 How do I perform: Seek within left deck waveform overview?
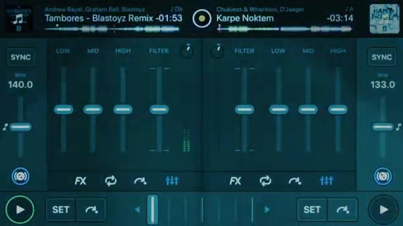coord(112,30)
